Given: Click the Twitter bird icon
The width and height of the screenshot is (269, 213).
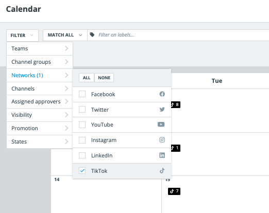Looking at the screenshot, I should pos(162,109).
